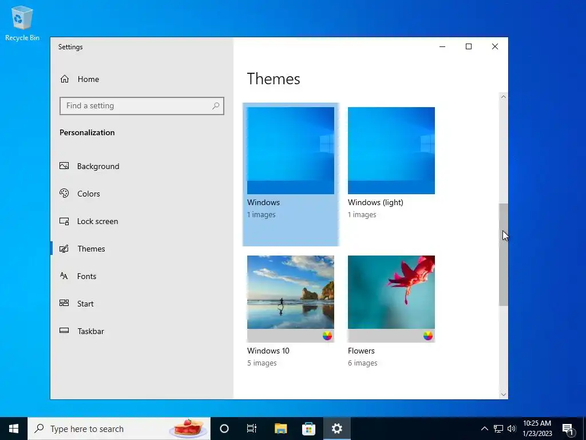
Task: Click the Personalization section heading
Action: [87, 132]
